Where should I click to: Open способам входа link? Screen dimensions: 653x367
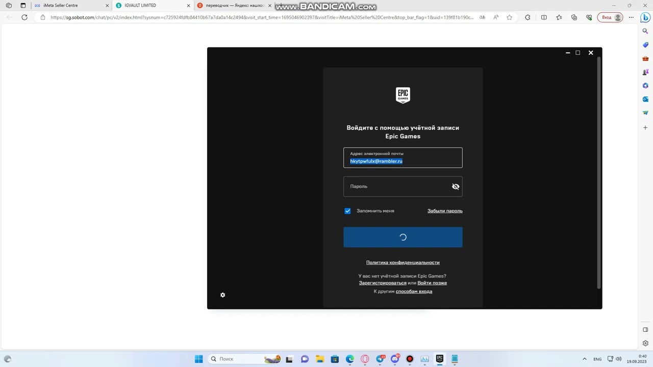pos(414,292)
